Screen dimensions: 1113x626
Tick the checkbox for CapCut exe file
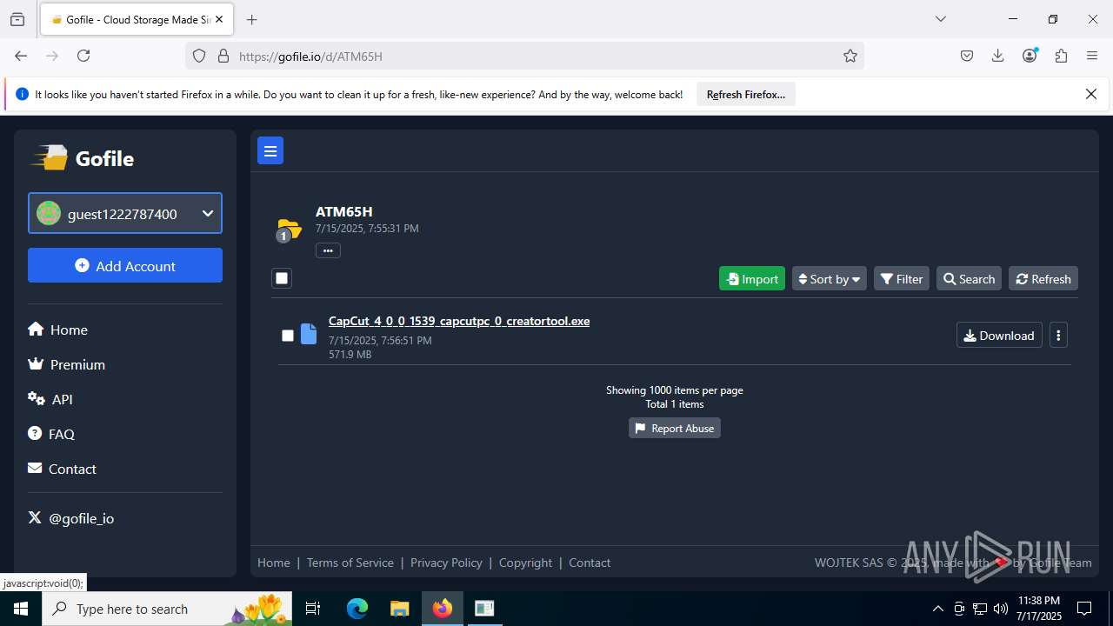[288, 336]
